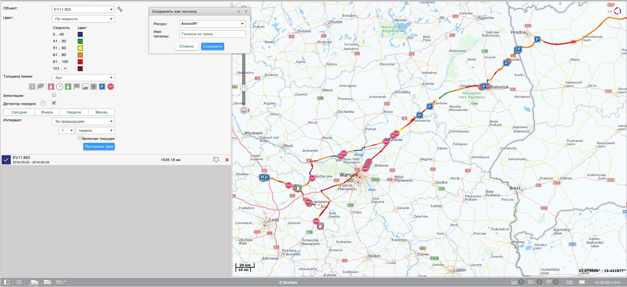Toggle the speeding gauge marker icon
Viewport: 627px width, 287px height.
[x=59, y=87]
